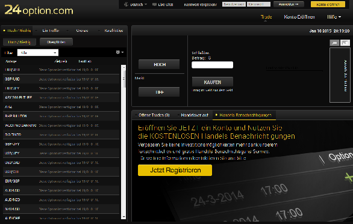Switch to first chart view icon

tap(334, 43)
